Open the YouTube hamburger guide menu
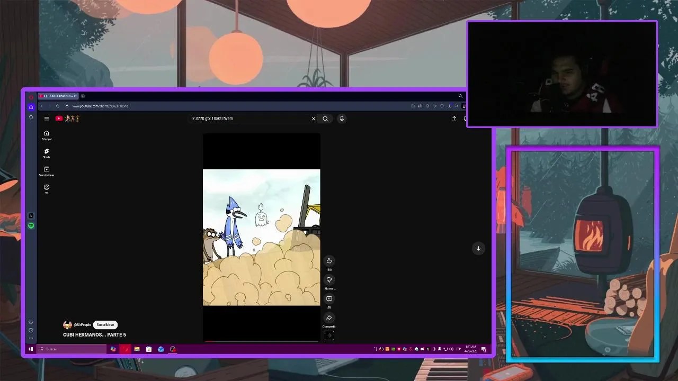This screenshot has width=678, height=381. point(47,119)
